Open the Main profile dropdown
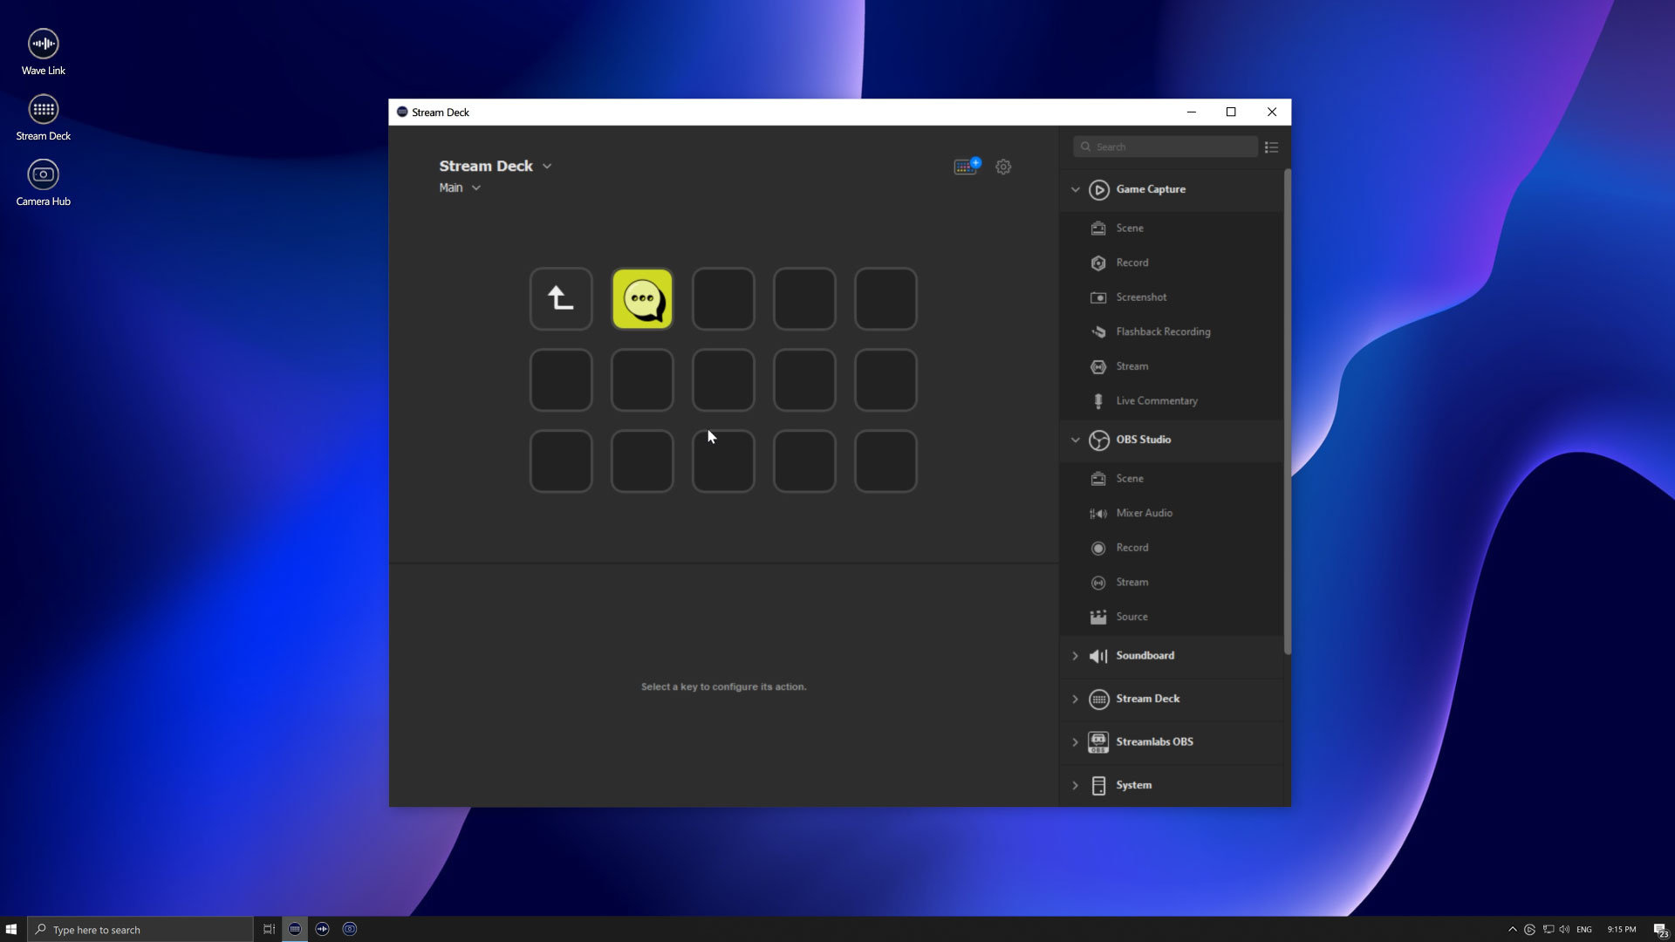Screen dimensions: 1675x942 (x=476, y=188)
